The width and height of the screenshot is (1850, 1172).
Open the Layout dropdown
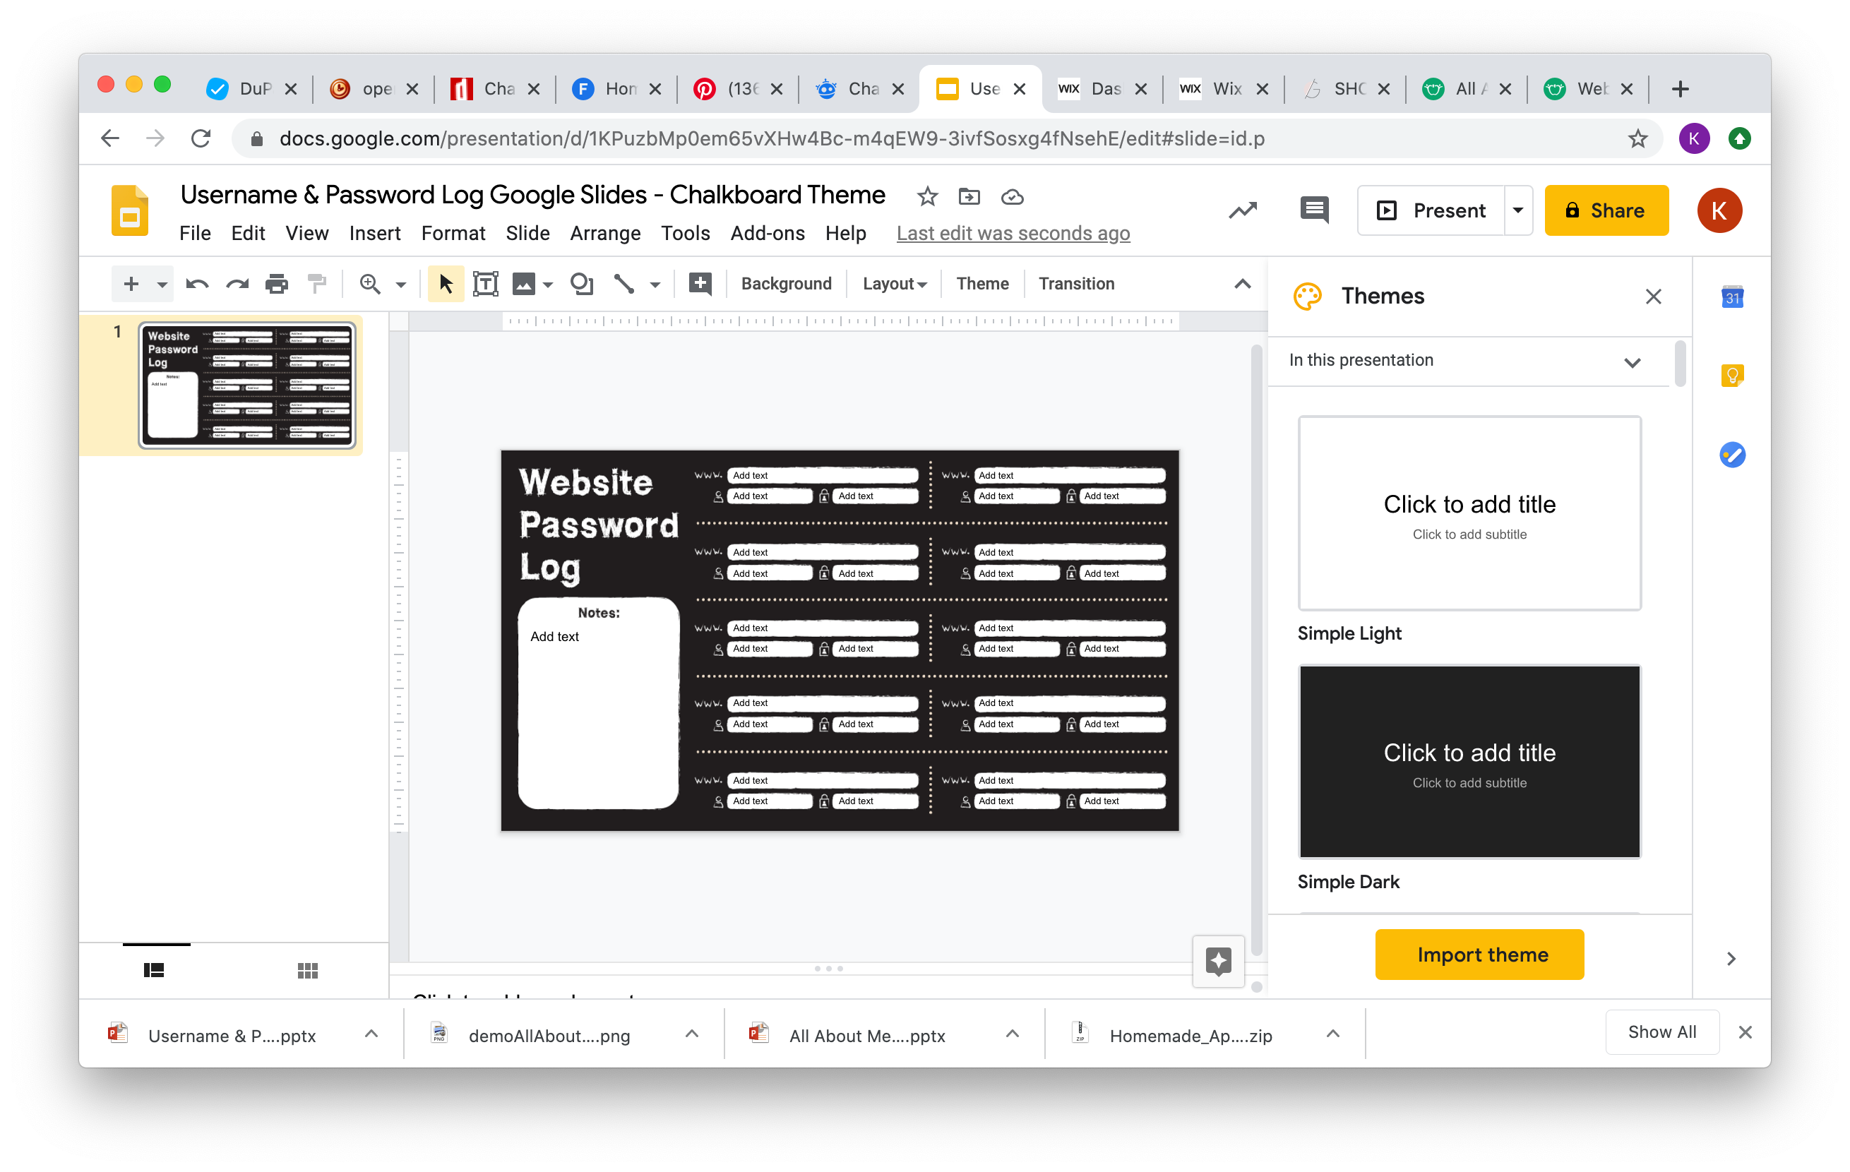pos(893,283)
